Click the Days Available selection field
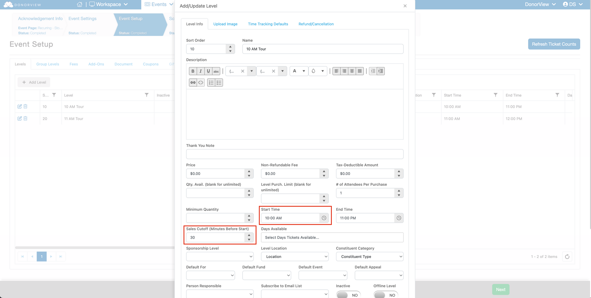Screen dimensions: 591x298 332,237
